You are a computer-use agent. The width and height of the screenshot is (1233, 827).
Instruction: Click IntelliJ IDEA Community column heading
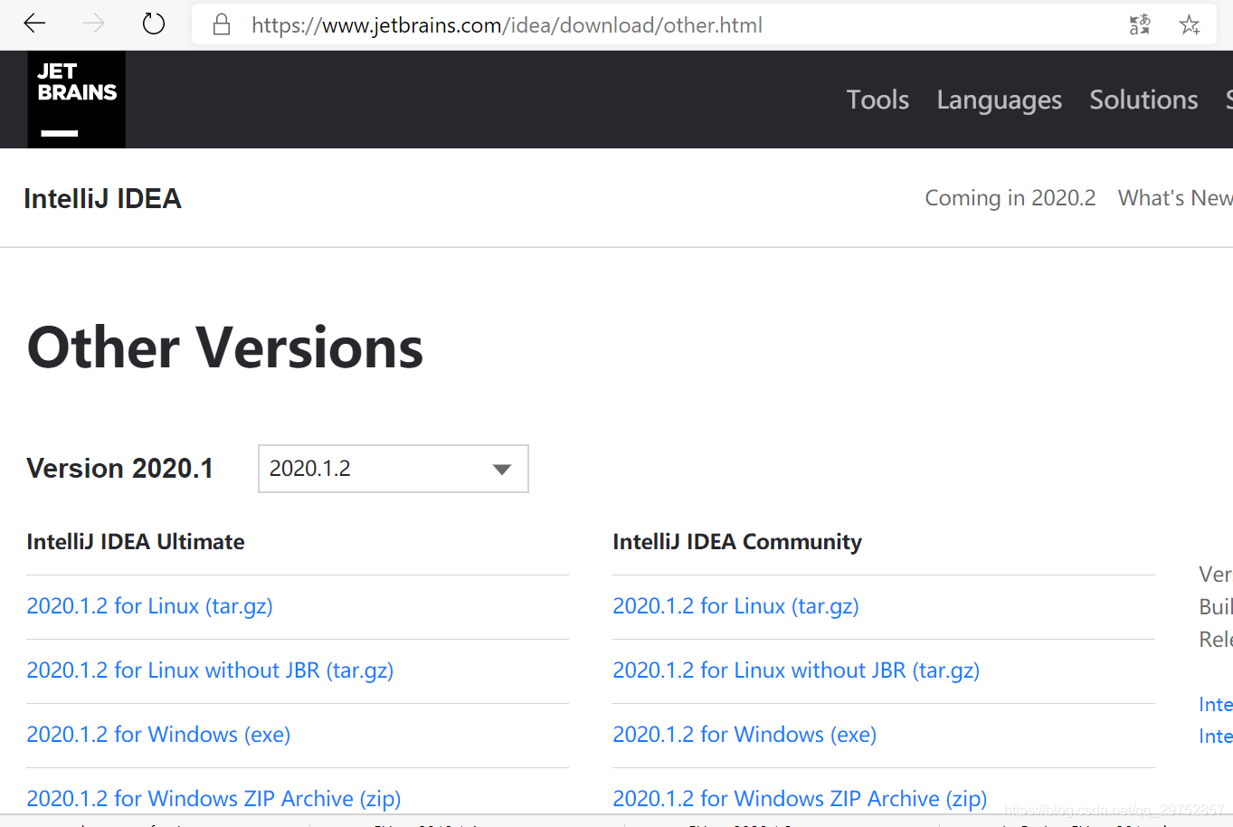pos(737,542)
